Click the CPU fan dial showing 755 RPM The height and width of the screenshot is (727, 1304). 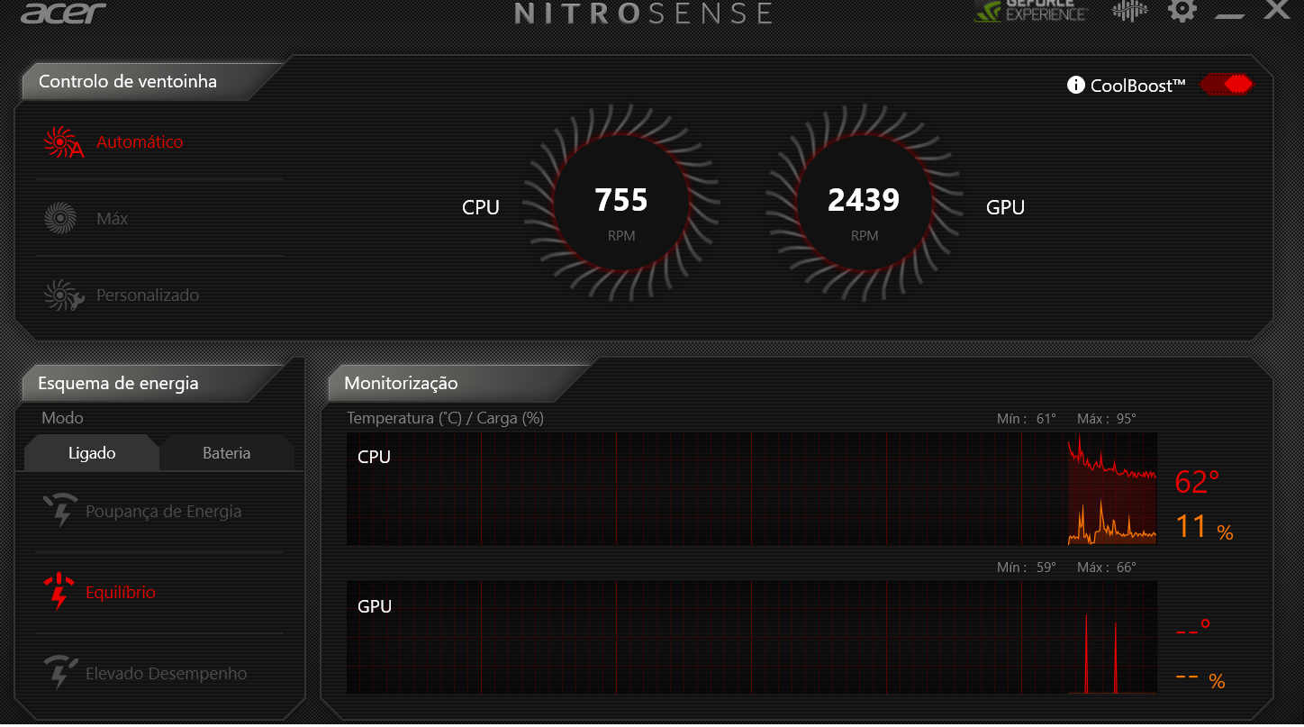click(x=621, y=204)
